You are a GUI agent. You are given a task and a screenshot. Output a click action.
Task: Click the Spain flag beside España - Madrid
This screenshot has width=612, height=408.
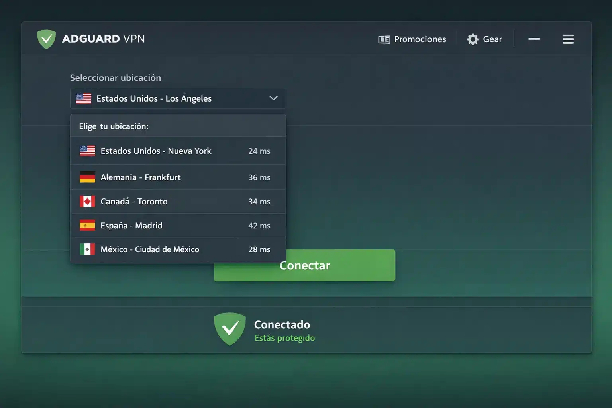(x=87, y=225)
